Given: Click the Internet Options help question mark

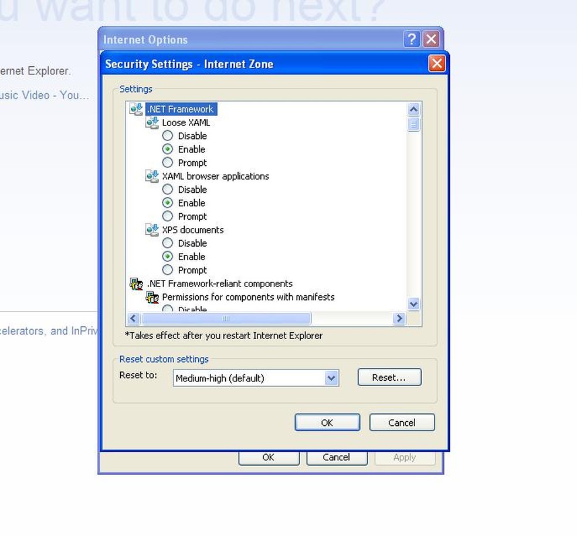Looking at the screenshot, I should 412,39.
